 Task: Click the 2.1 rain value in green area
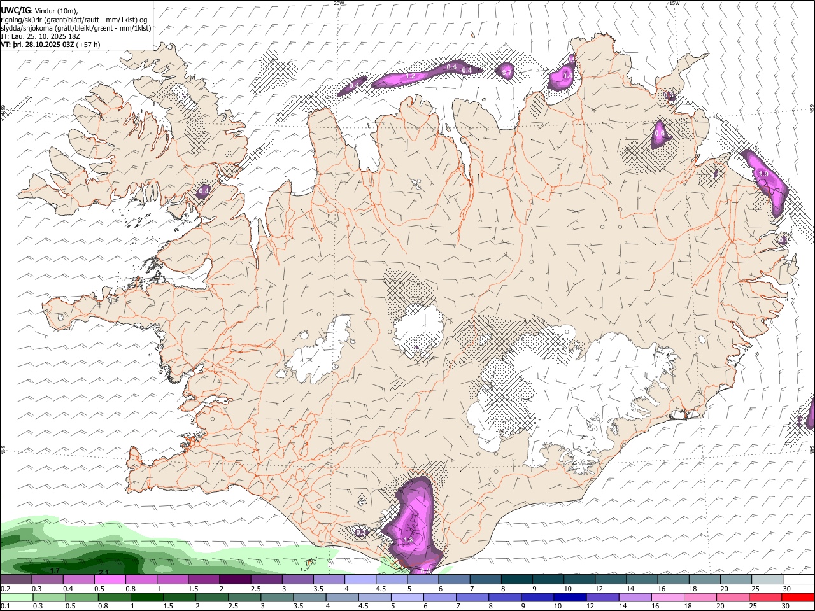coord(104,573)
